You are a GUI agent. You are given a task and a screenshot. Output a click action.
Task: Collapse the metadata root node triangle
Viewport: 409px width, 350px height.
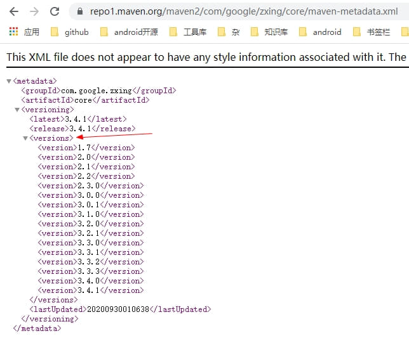point(9,81)
